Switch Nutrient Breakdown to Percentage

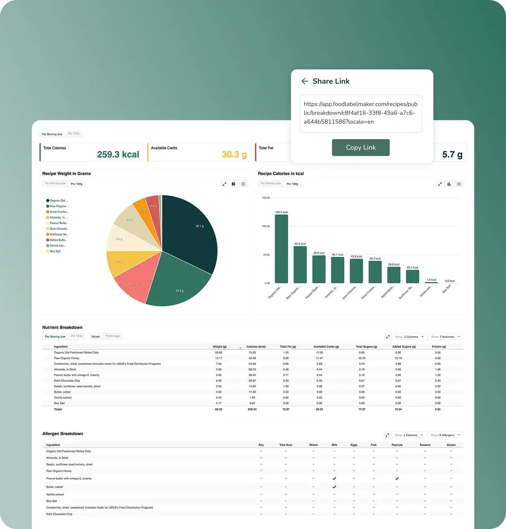112,336
